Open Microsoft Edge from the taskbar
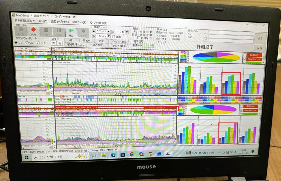Screen dimensions: 281x181 (x=113, y=155)
